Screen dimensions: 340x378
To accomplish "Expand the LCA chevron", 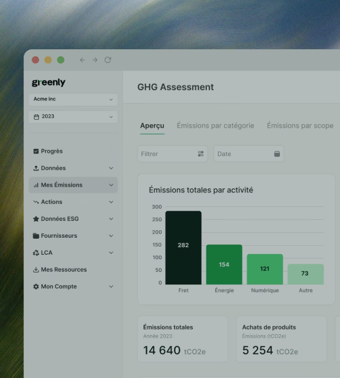I will click(111, 253).
